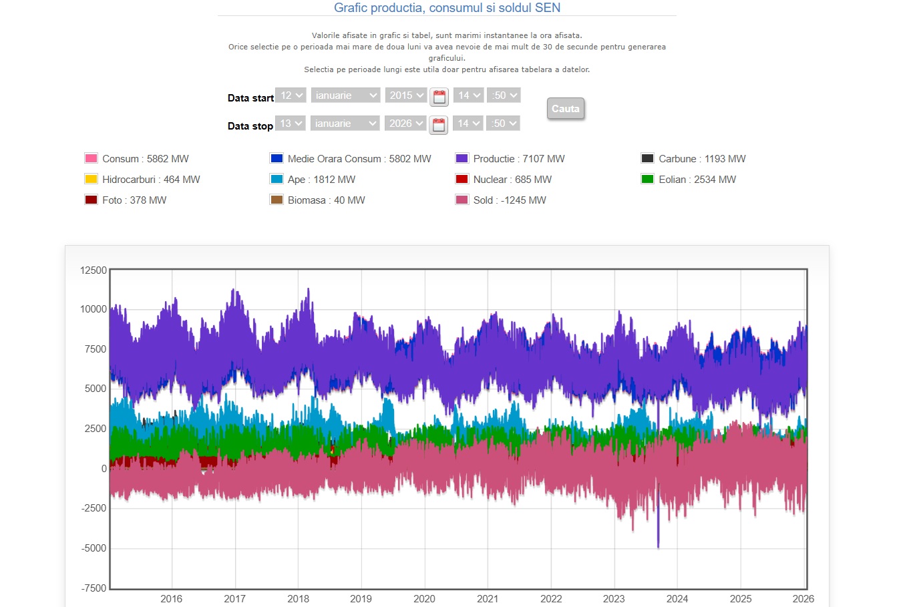Open the Data stop day dropdown

point(291,124)
